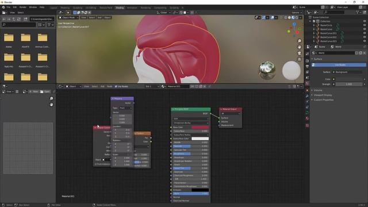Open the Render properties tab icon
The width and height of the screenshot is (368, 207).
click(x=307, y=60)
